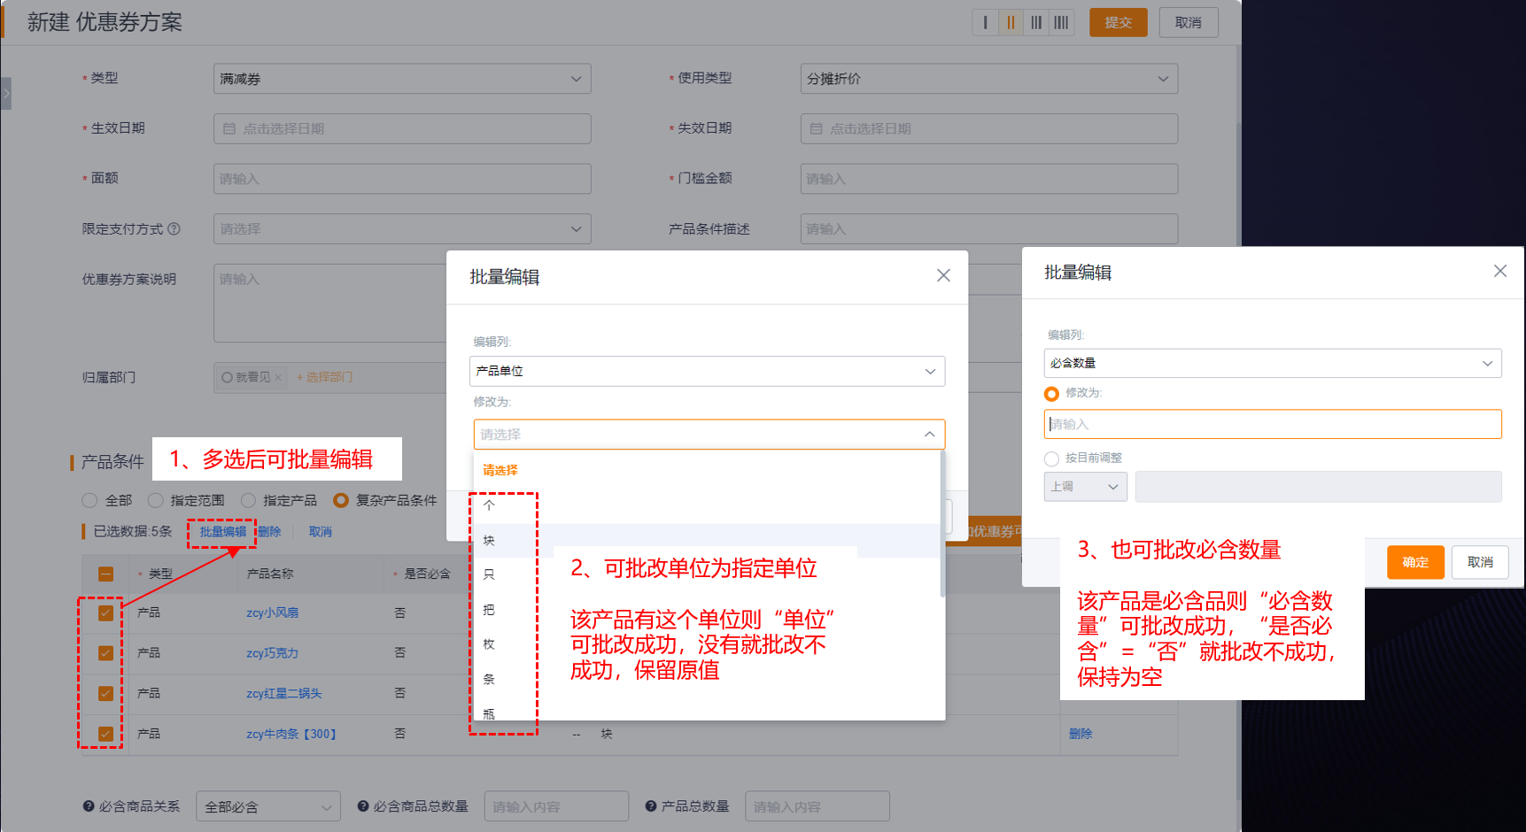Open the calendar icon in 生效日期 field
This screenshot has height=832, width=1526.
tap(229, 128)
